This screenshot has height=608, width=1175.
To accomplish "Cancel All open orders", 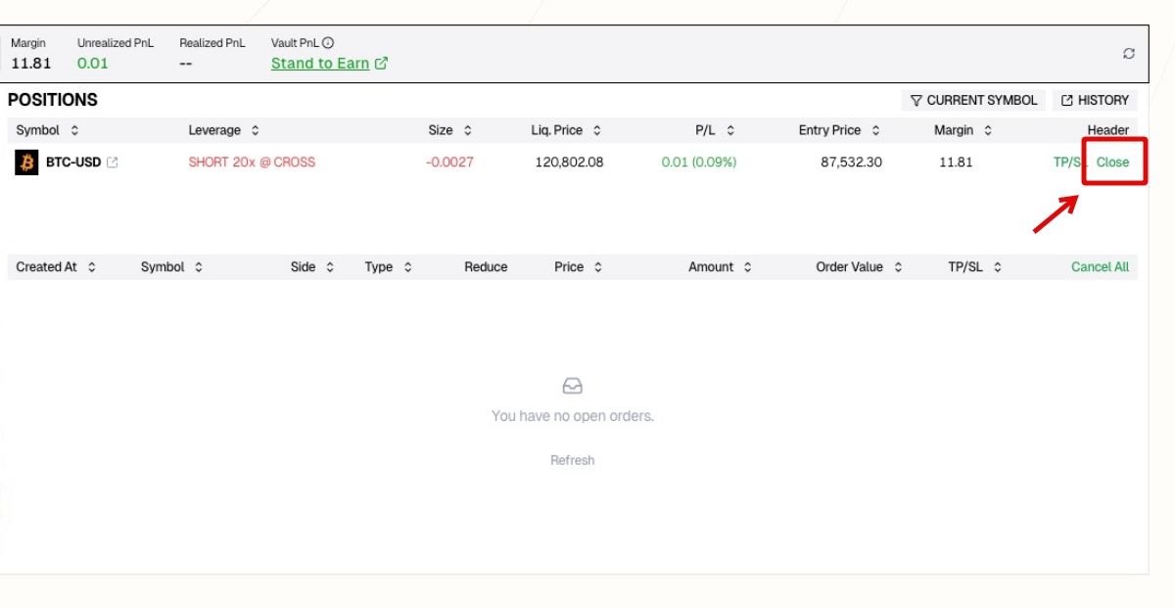I will [1100, 266].
